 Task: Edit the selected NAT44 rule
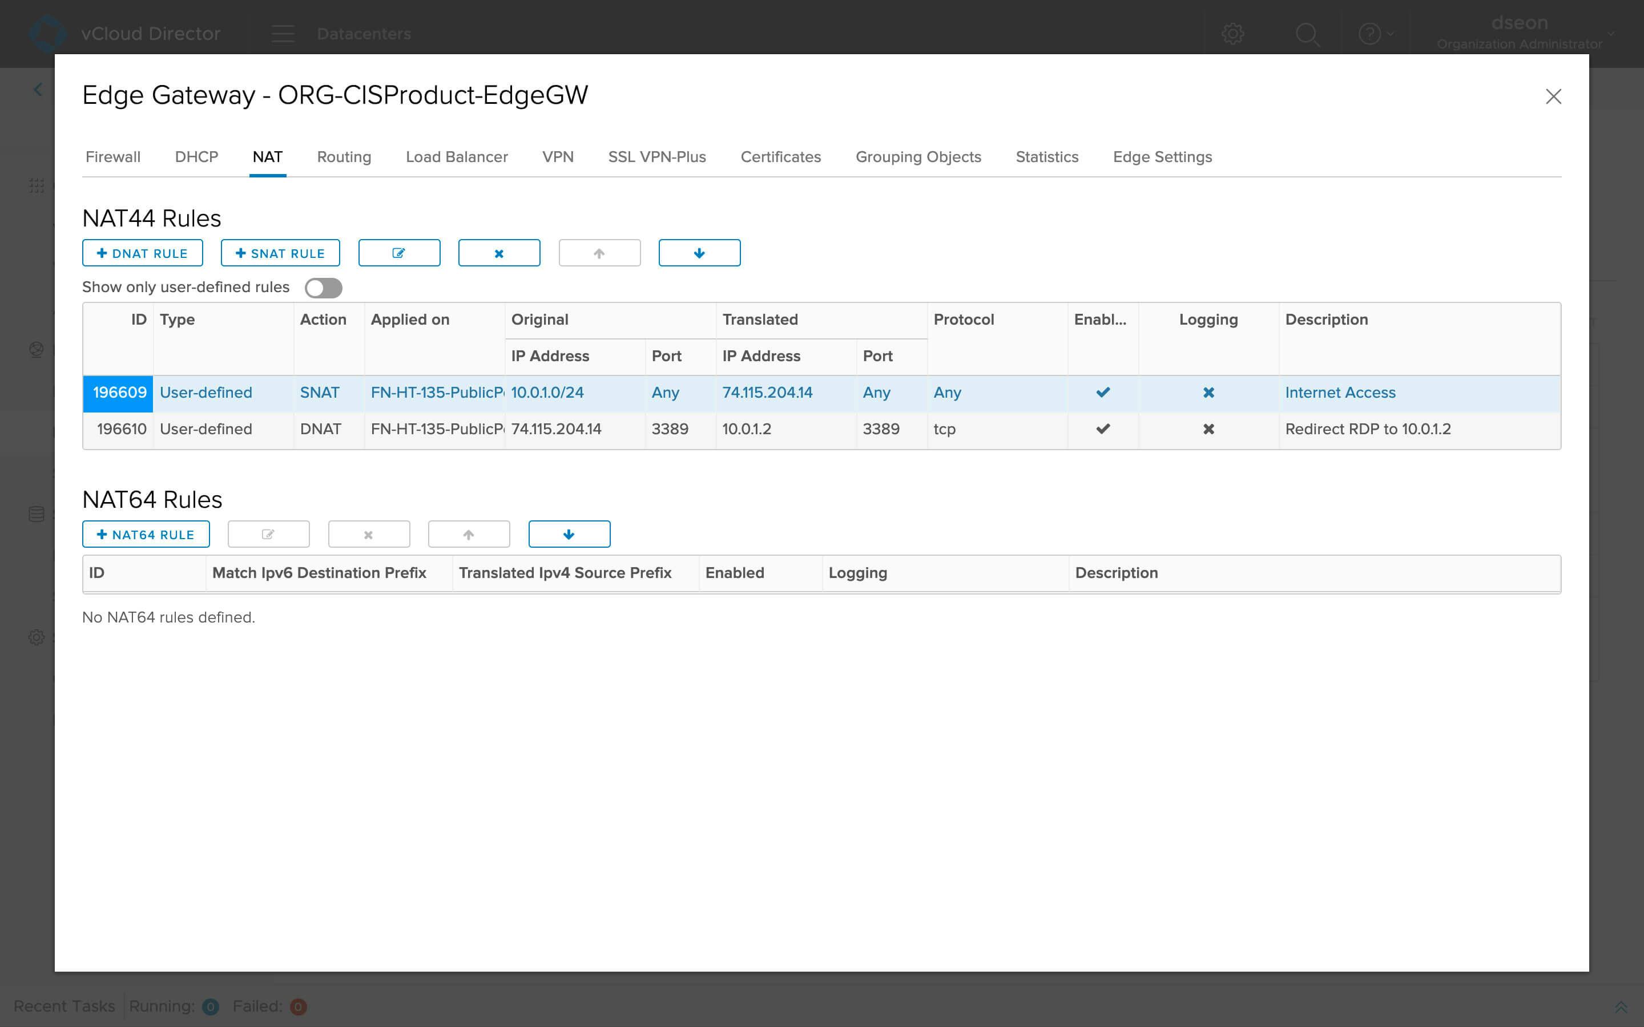pyautogui.click(x=400, y=252)
